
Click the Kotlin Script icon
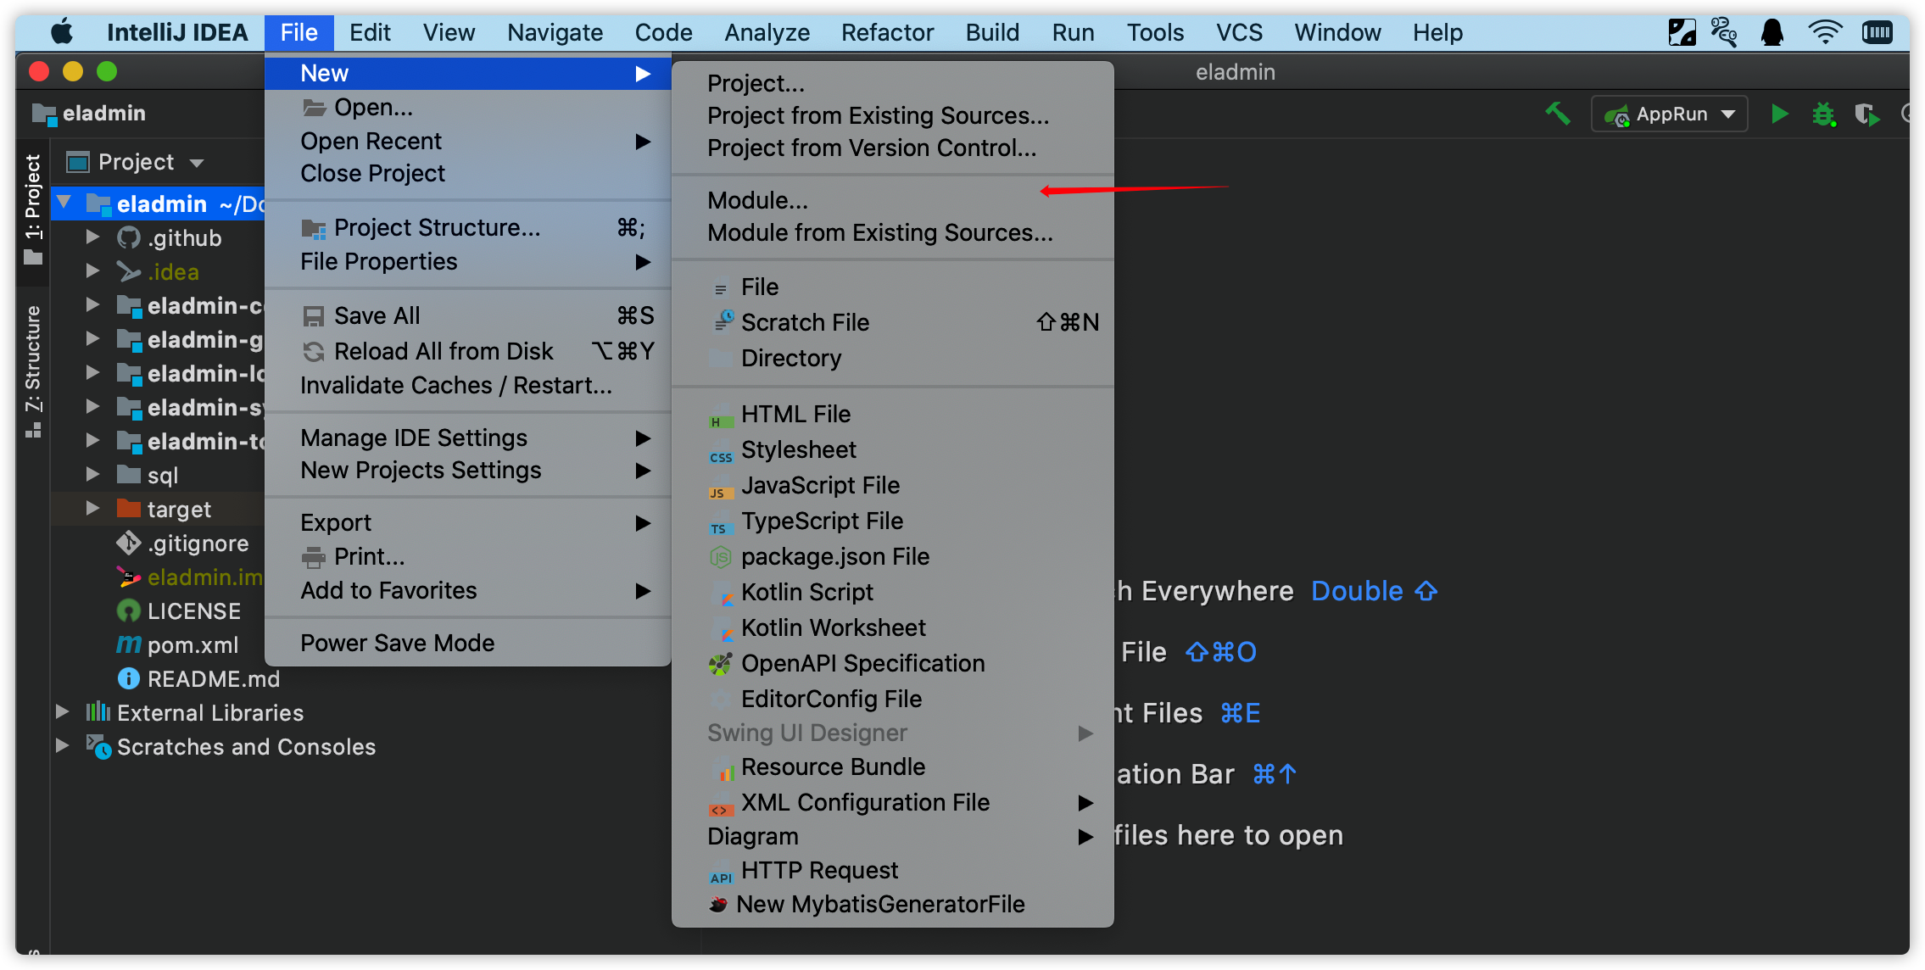[x=722, y=594]
